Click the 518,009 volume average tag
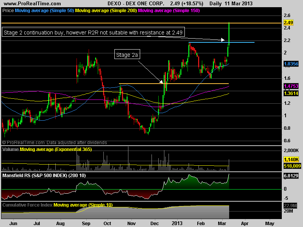The width and height of the screenshot is (303, 227). (292, 166)
